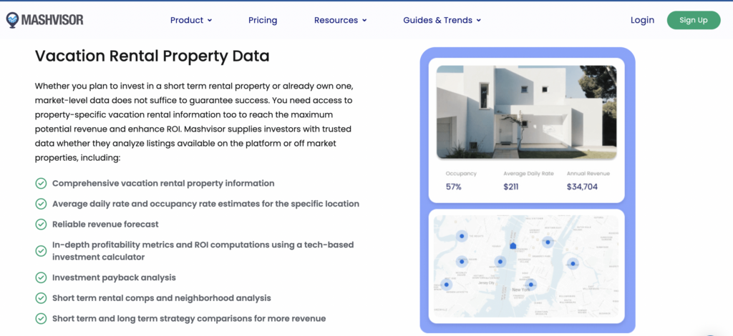Click checkmark beside Short term rental comps
The height and width of the screenshot is (336, 733).
coord(41,298)
